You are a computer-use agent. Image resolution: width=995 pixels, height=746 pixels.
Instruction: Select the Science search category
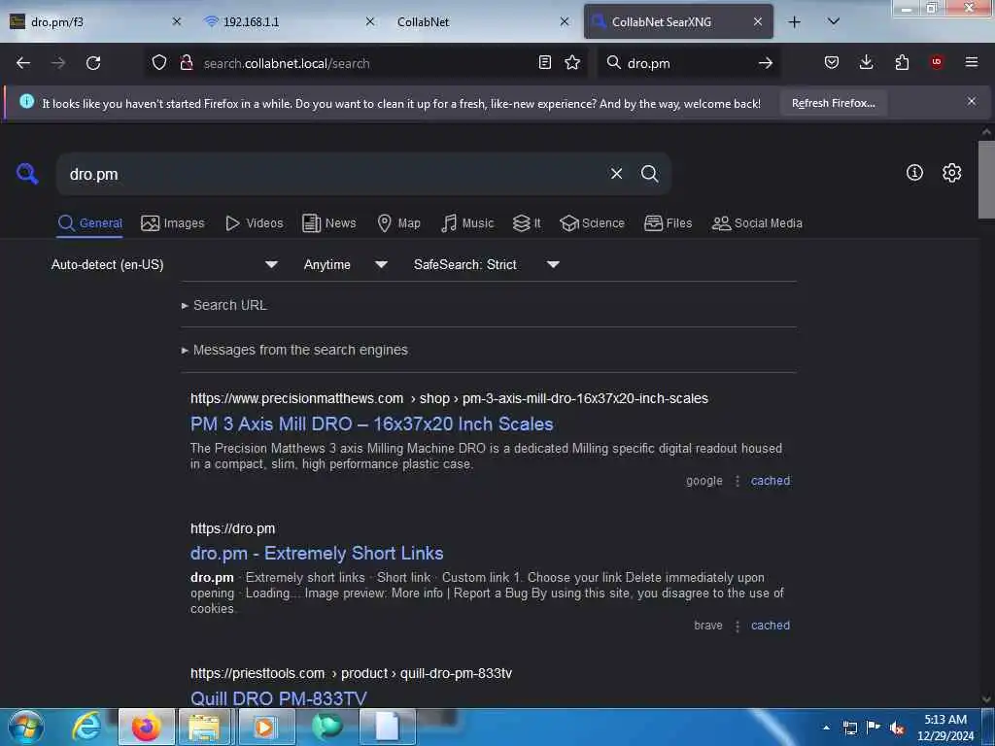click(592, 223)
